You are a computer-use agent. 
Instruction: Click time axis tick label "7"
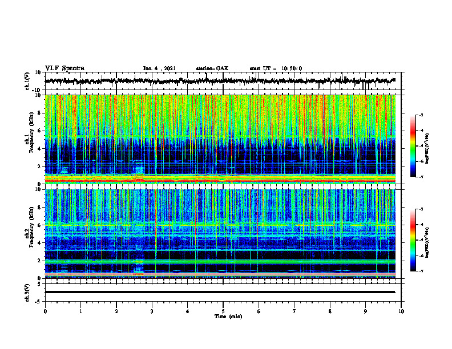coord(294,311)
